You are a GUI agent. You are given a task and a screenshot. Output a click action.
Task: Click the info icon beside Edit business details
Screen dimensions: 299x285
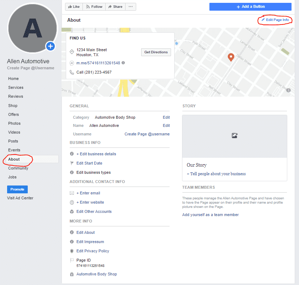pyautogui.click(x=72, y=154)
